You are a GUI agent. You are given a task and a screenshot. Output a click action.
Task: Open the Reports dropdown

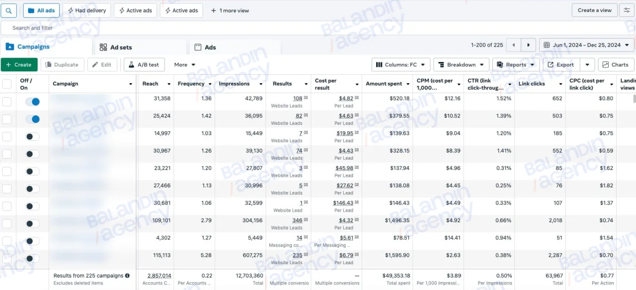click(516, 65)
